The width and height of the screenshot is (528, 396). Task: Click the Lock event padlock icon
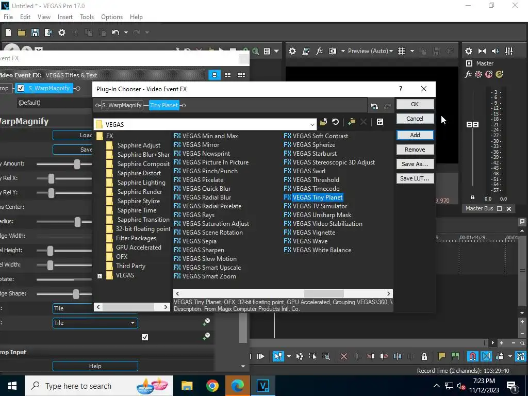coord(424,356)
